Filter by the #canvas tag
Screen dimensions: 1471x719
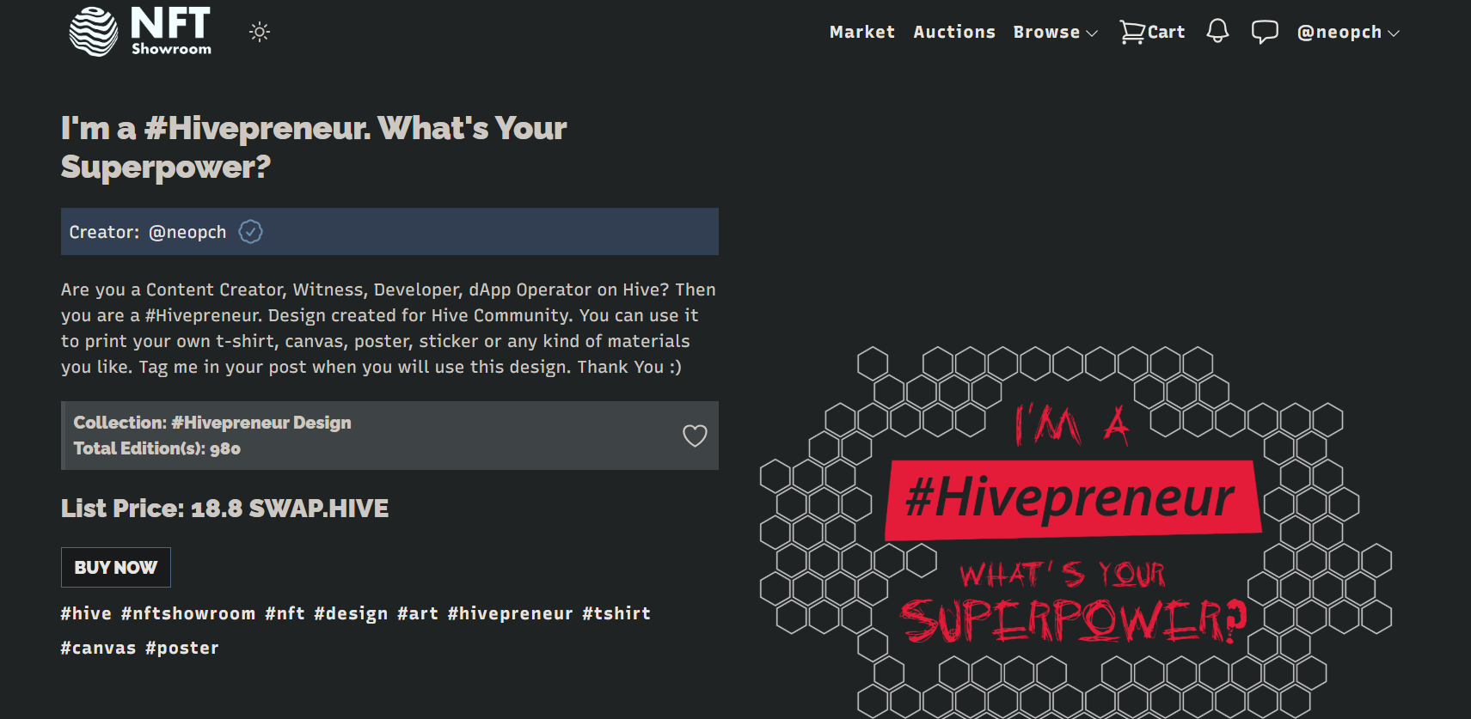click(x=98, y=648)
